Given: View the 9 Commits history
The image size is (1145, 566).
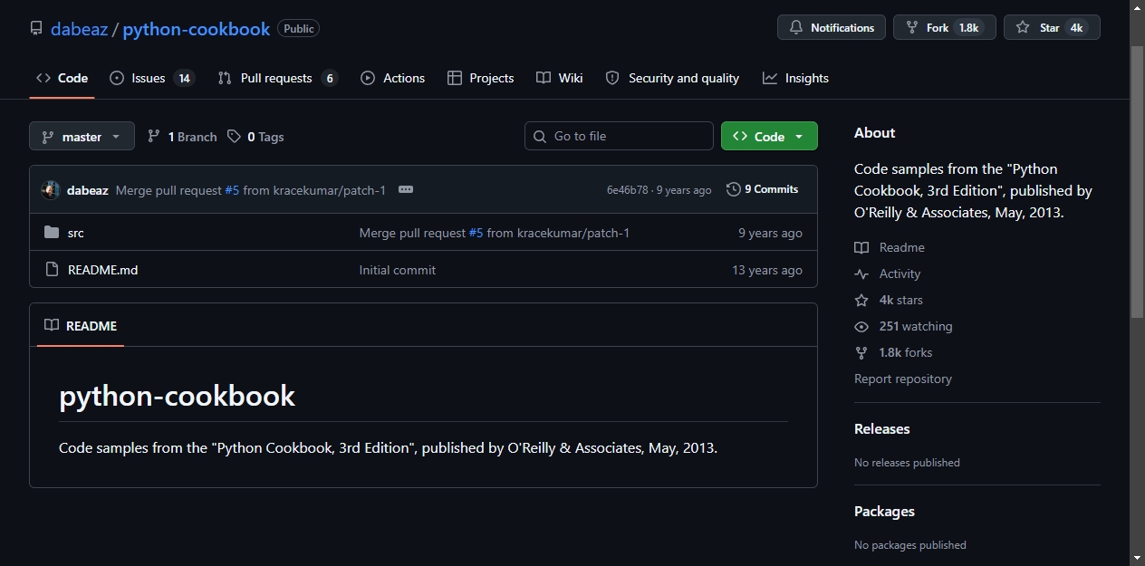Looking at the screenshot, I should tap(762, 189).
